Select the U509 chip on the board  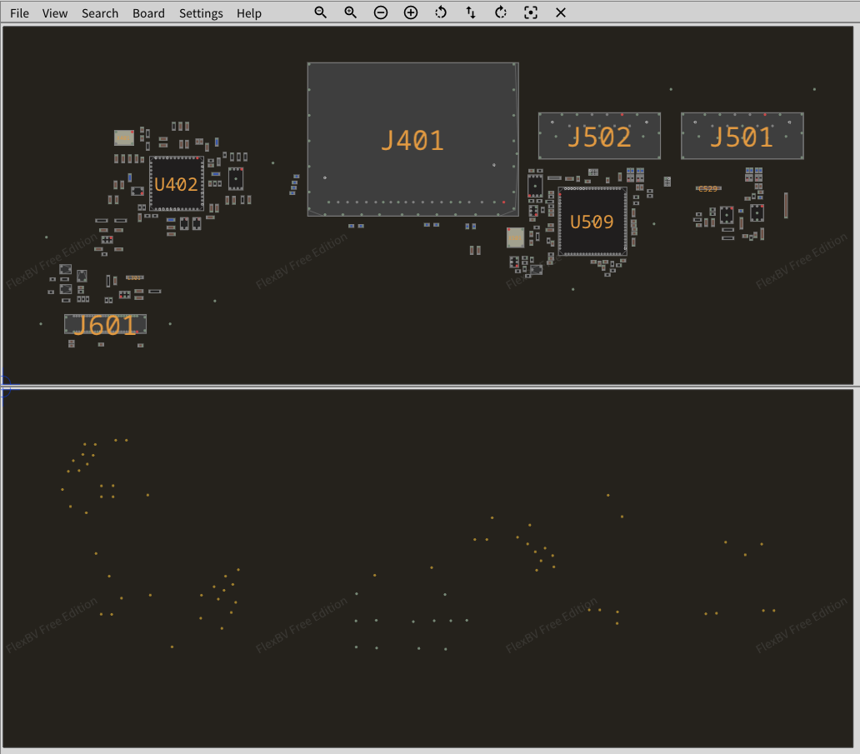(592, 222)
